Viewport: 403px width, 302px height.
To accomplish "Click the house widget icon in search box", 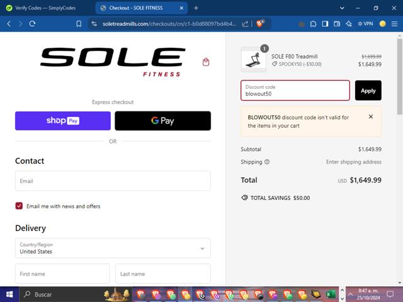I will (x=116, y=294).
